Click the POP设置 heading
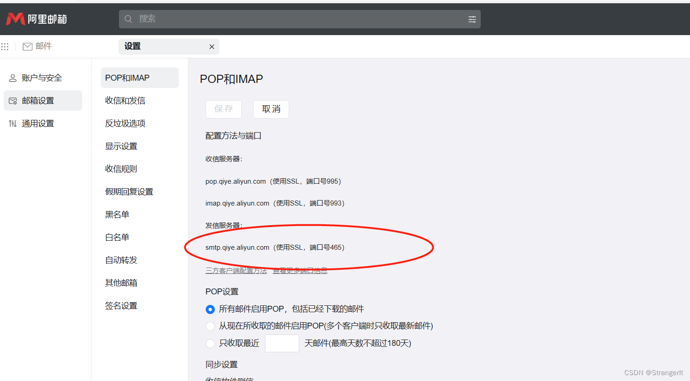The height and width of the screenshot is (381, 690). click(x=222, y=292)
